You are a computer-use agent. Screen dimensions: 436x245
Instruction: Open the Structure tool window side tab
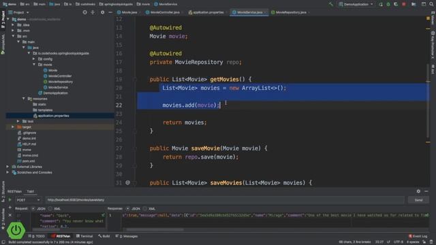pyautogui.click(x=3, y=191)
